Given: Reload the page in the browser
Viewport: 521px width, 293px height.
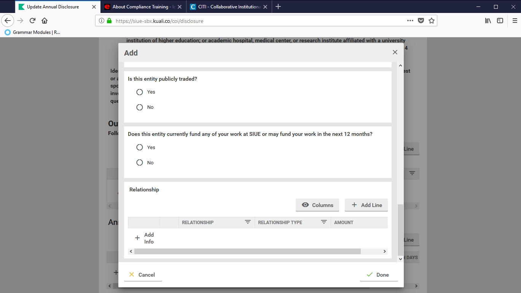Looking at the screenshot, I should (33, 21).
